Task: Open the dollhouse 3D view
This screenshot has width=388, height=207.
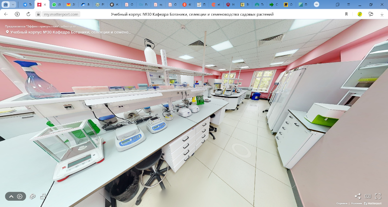Action: point(32,196)
